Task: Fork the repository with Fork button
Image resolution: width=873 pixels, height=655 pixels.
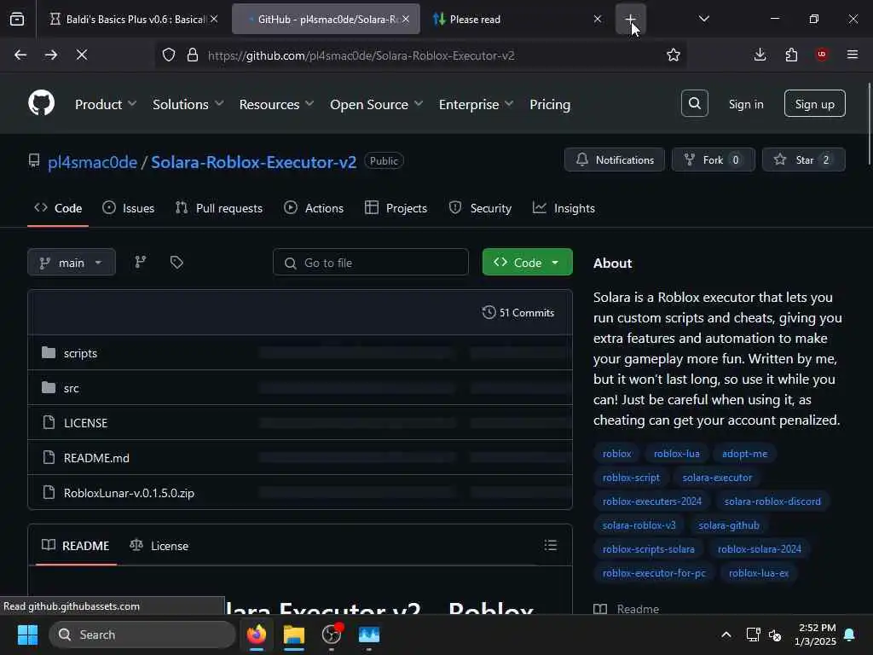Action: [x=714, y=159]
